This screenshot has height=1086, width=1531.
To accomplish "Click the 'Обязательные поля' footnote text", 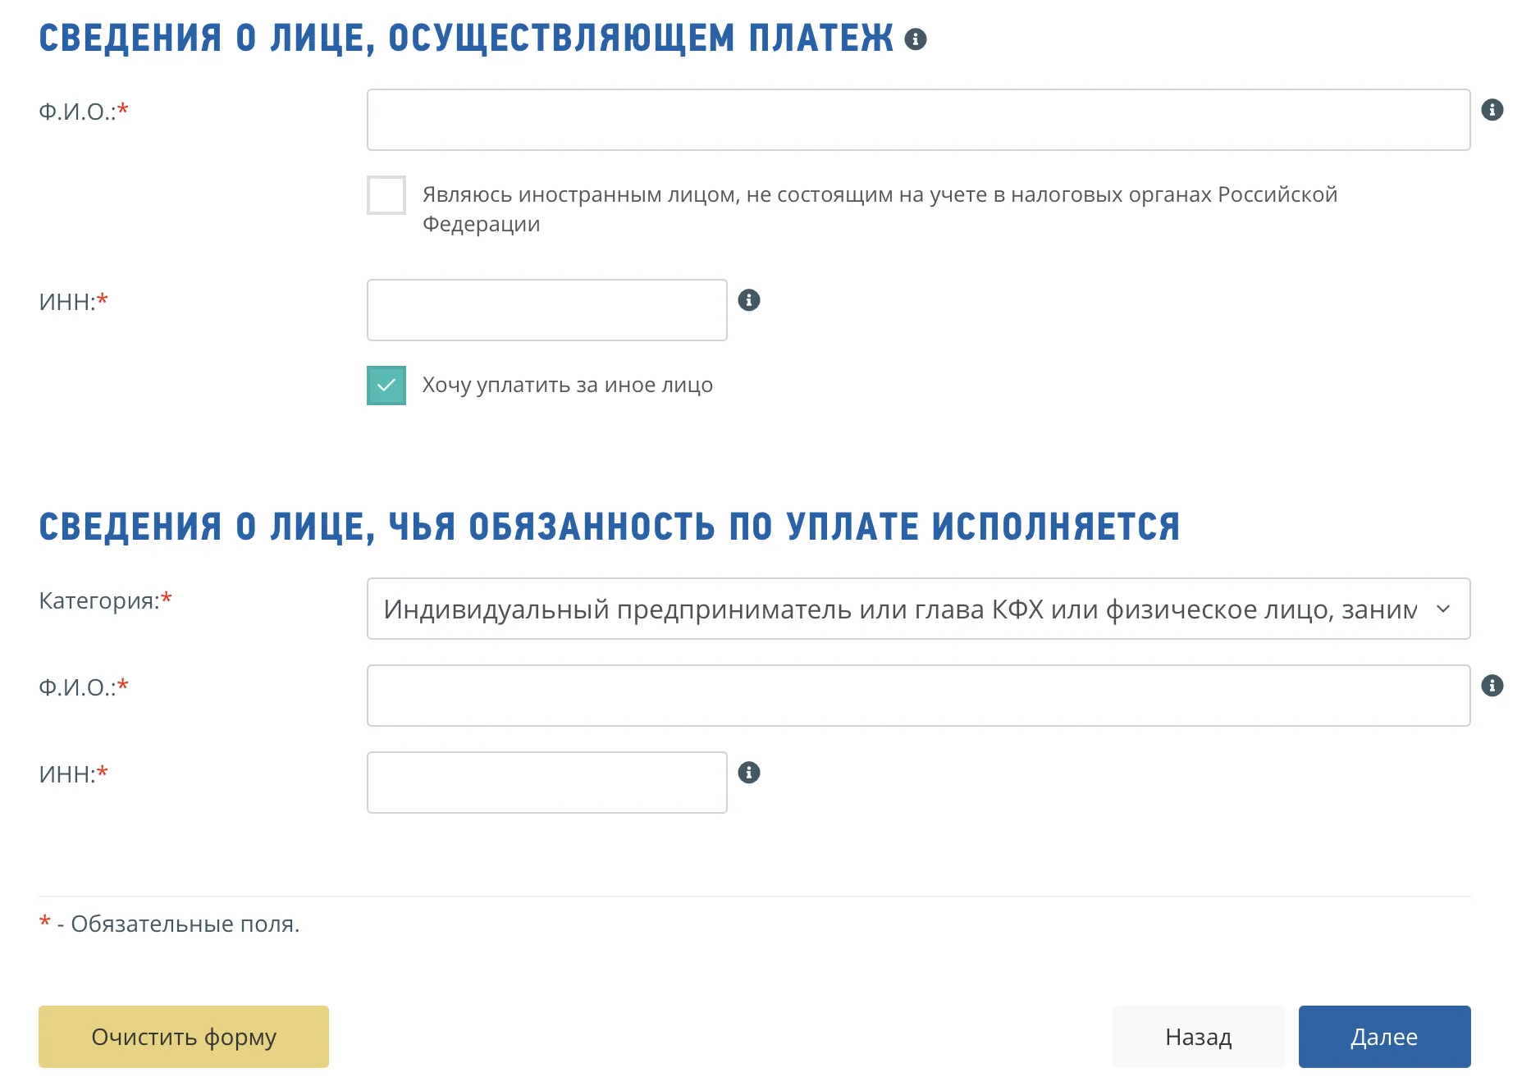I will point(185,924).
